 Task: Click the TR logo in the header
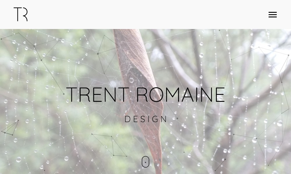coord(21,14)
